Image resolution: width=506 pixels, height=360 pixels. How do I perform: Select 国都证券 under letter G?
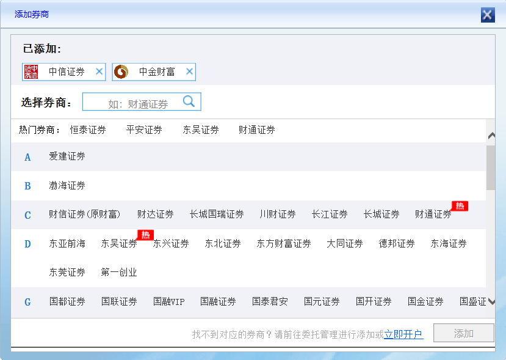pos(67,301)
